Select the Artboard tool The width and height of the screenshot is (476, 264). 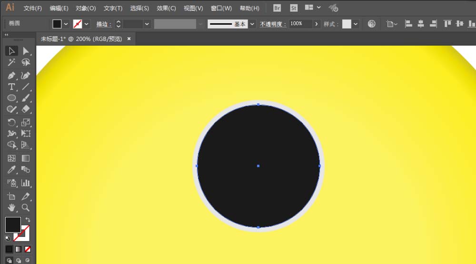point(11,196)
